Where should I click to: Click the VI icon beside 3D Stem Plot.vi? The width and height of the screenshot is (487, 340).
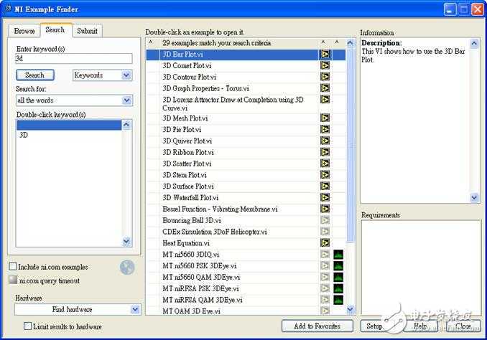click(x=325, y=174)
